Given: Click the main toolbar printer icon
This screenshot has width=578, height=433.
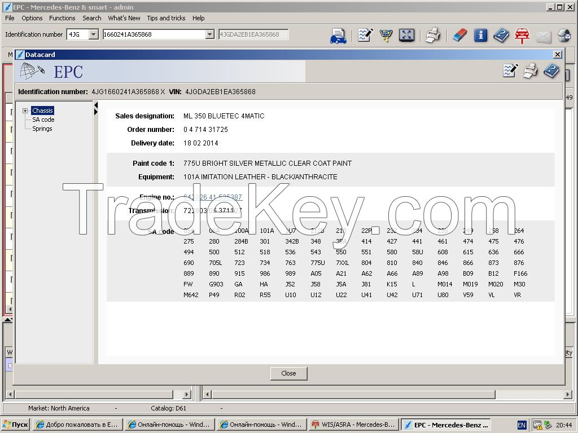Looking at the screenshot, I should (x=433, y=36).
